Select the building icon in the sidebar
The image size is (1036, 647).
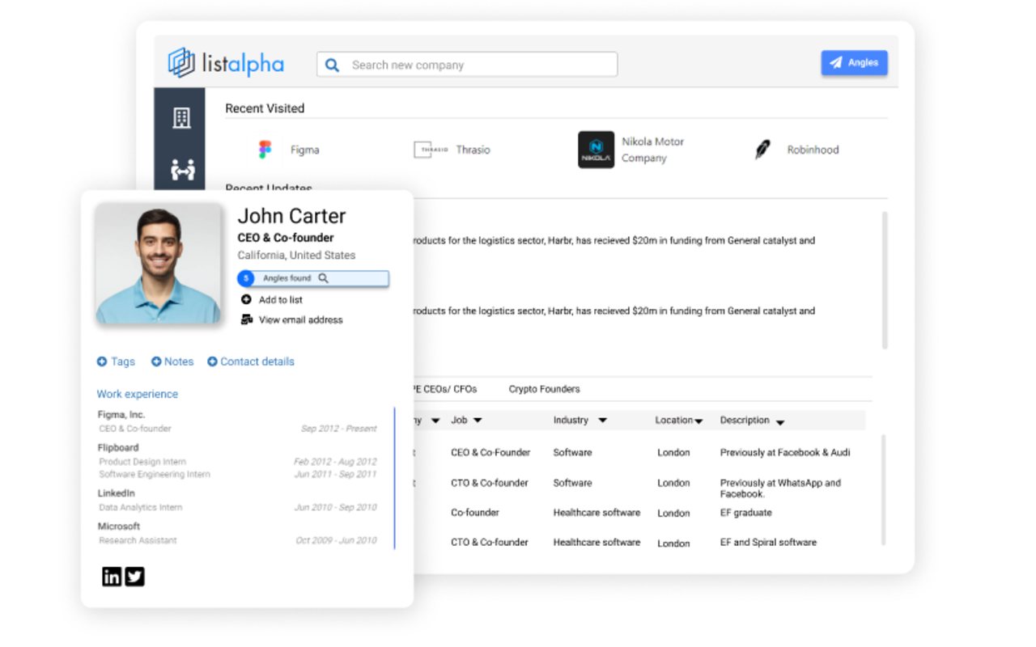(180, 117)
